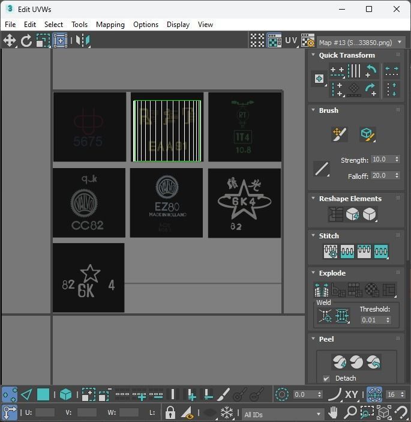
Task: Open the Display menu
Action: point(178,25)
